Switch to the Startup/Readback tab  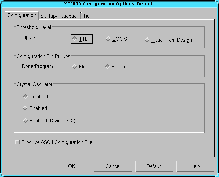point(59,16)
